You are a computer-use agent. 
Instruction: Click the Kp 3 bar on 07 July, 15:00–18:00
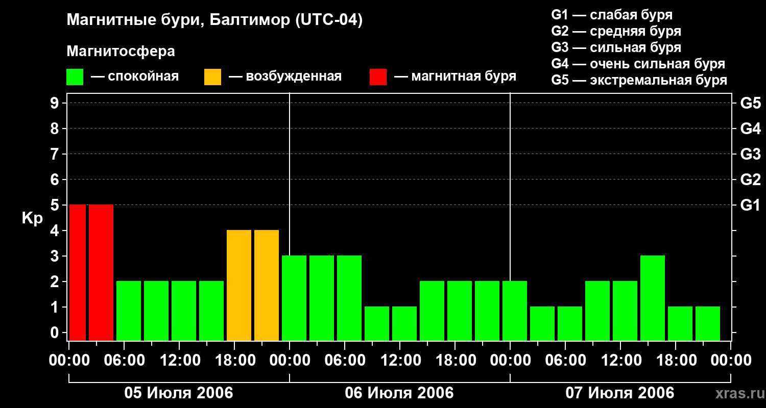(653, 298)
